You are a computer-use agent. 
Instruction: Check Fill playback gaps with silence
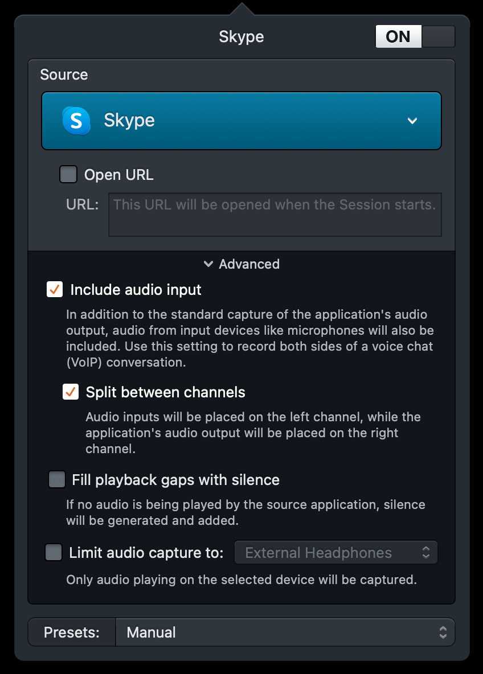click(x=56, y=479)
